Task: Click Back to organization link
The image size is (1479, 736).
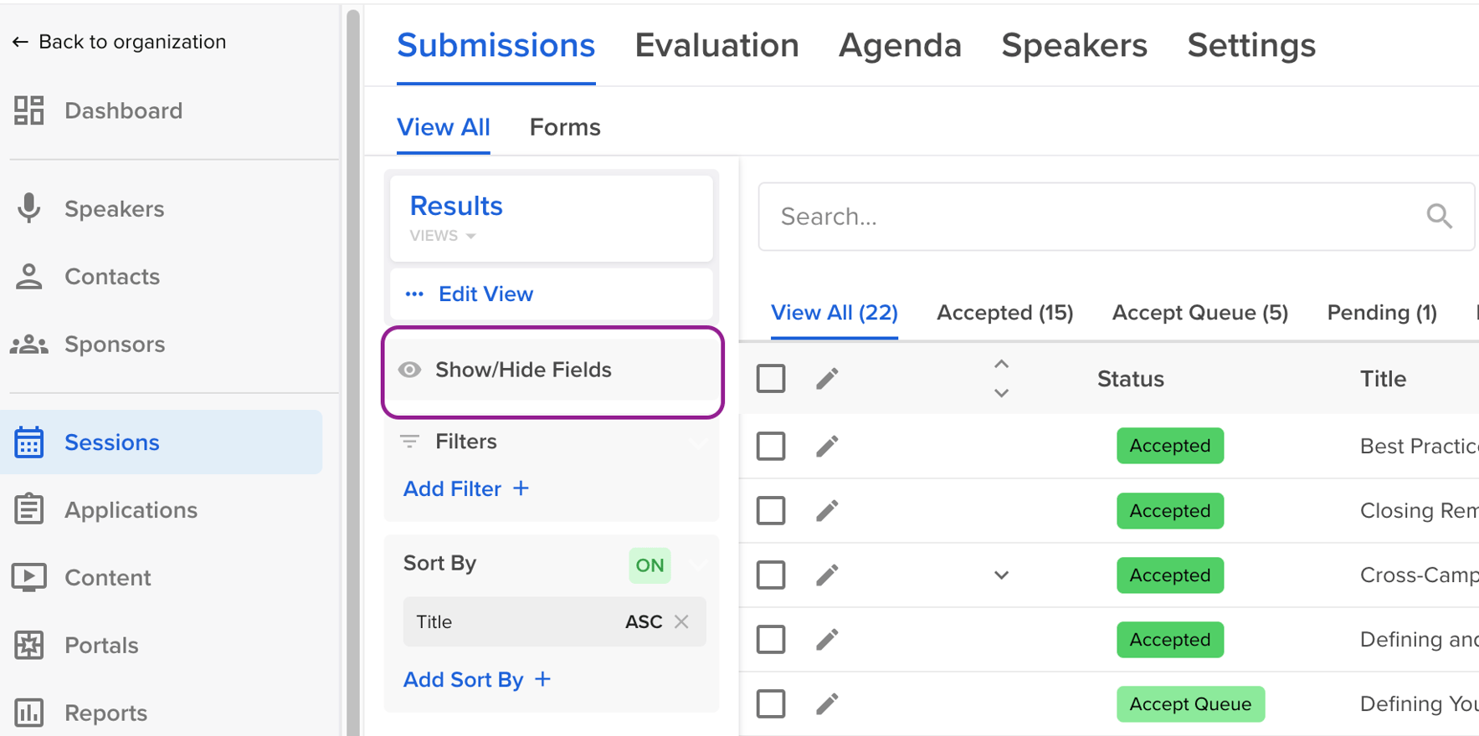Action: tap(119, 42)
